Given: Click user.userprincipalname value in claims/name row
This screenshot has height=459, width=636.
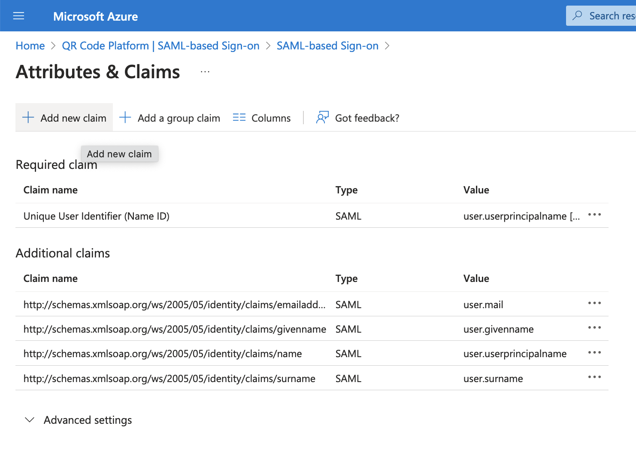Looking at the screenshot, I should pyautogui.click(x=515, y=354).
